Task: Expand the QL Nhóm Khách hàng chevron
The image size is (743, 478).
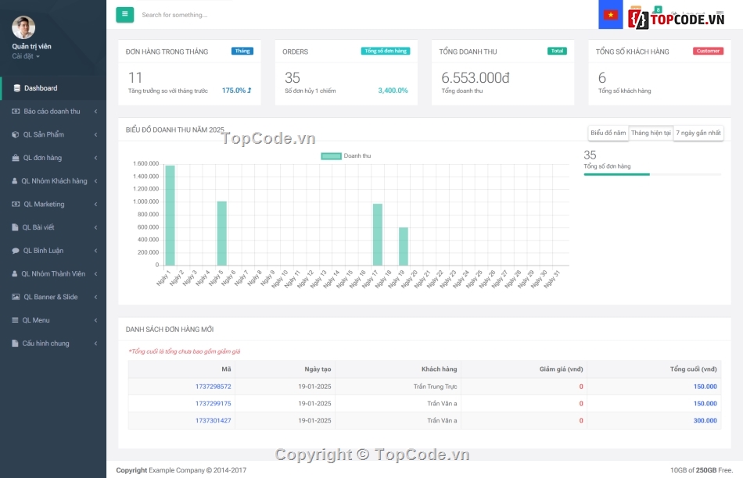Action: pyautogui.click(x=95, y=180)
